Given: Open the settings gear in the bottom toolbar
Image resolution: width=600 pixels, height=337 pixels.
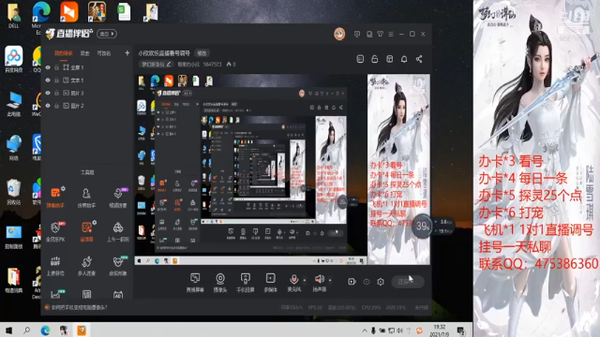Looking at the screenshot, I should [x=381, y=282].
